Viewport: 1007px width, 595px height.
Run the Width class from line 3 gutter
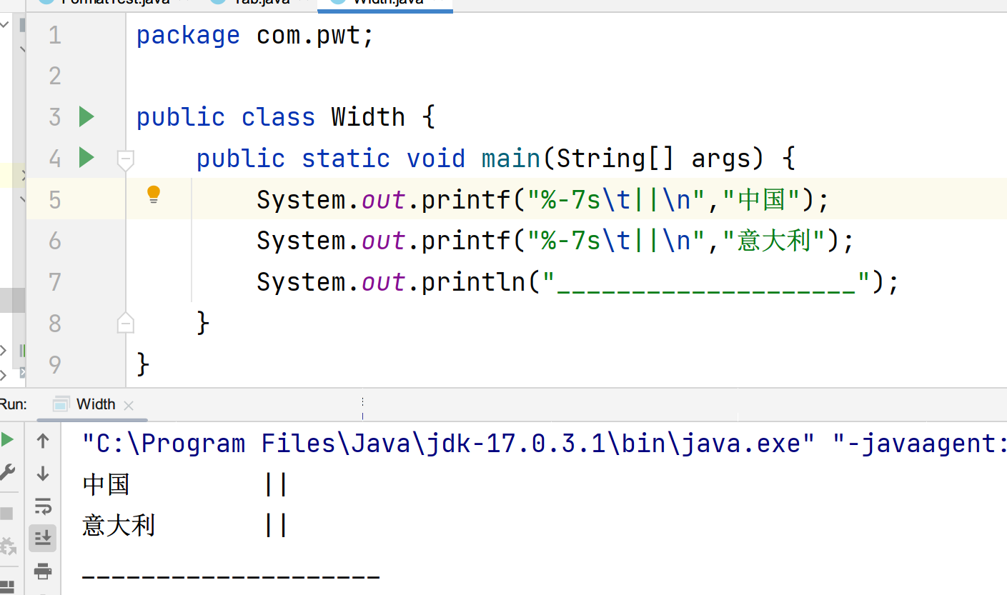[86, 116]
